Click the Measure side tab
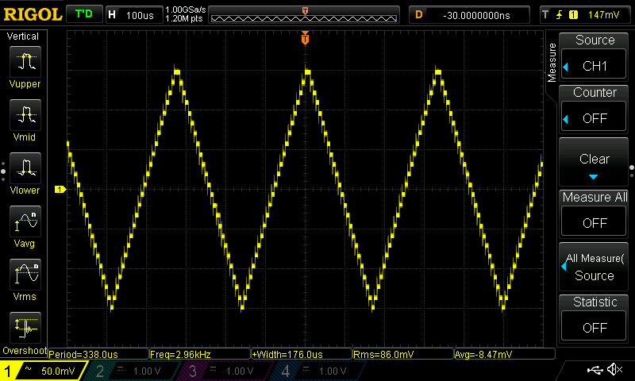Viewport: 635px width, 381px height. click(x=552, y=63)
